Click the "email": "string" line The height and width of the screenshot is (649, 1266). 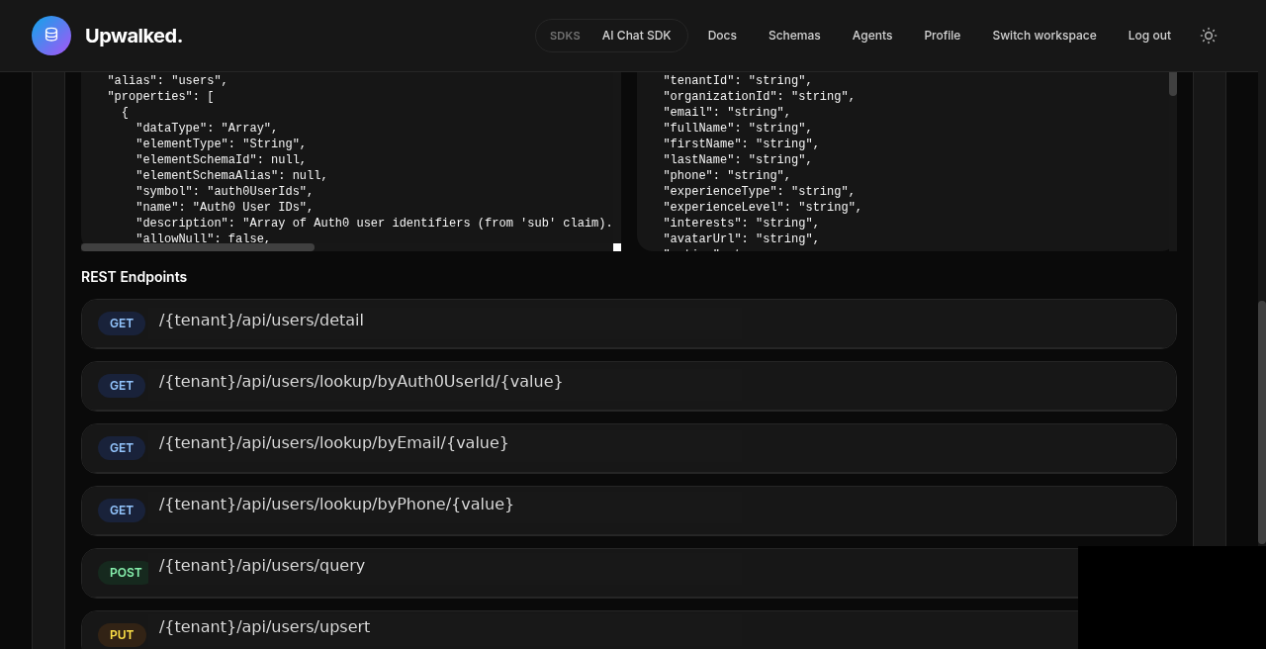point(727,113)
